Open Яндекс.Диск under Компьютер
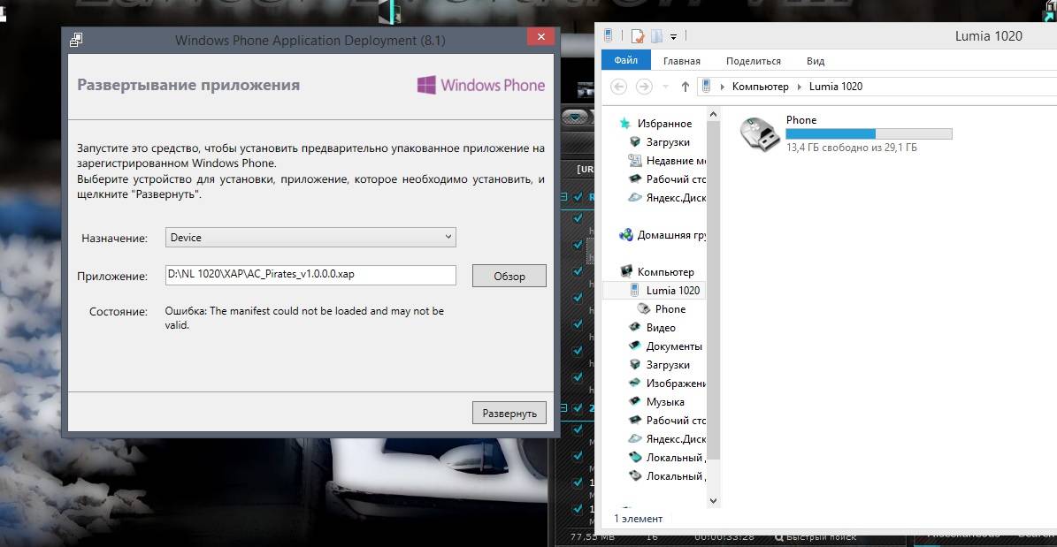 (676, 438)
